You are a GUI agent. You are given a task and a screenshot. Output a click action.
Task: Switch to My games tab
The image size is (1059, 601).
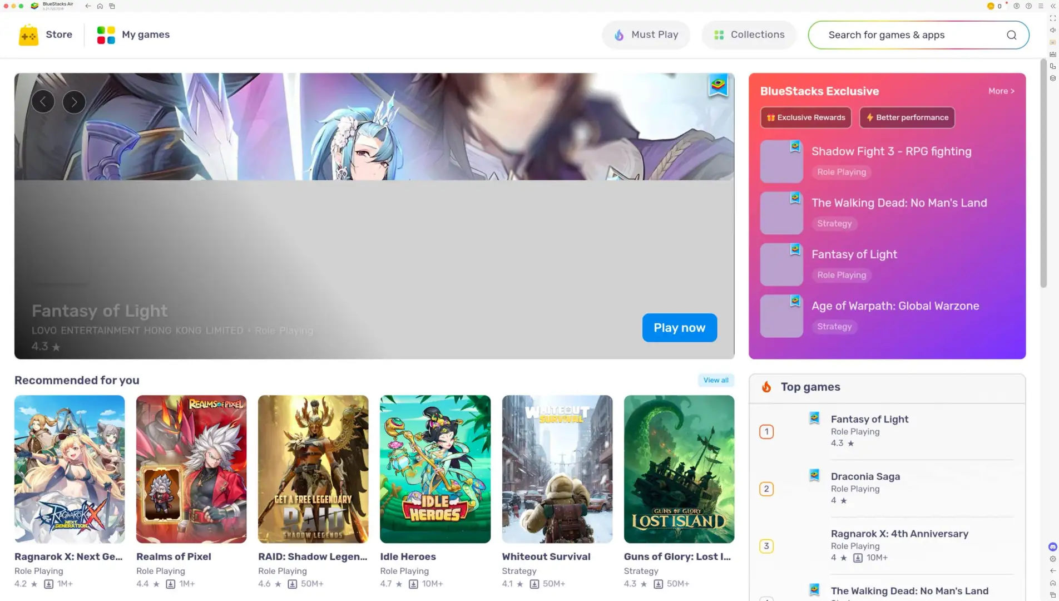pos(133,35)
